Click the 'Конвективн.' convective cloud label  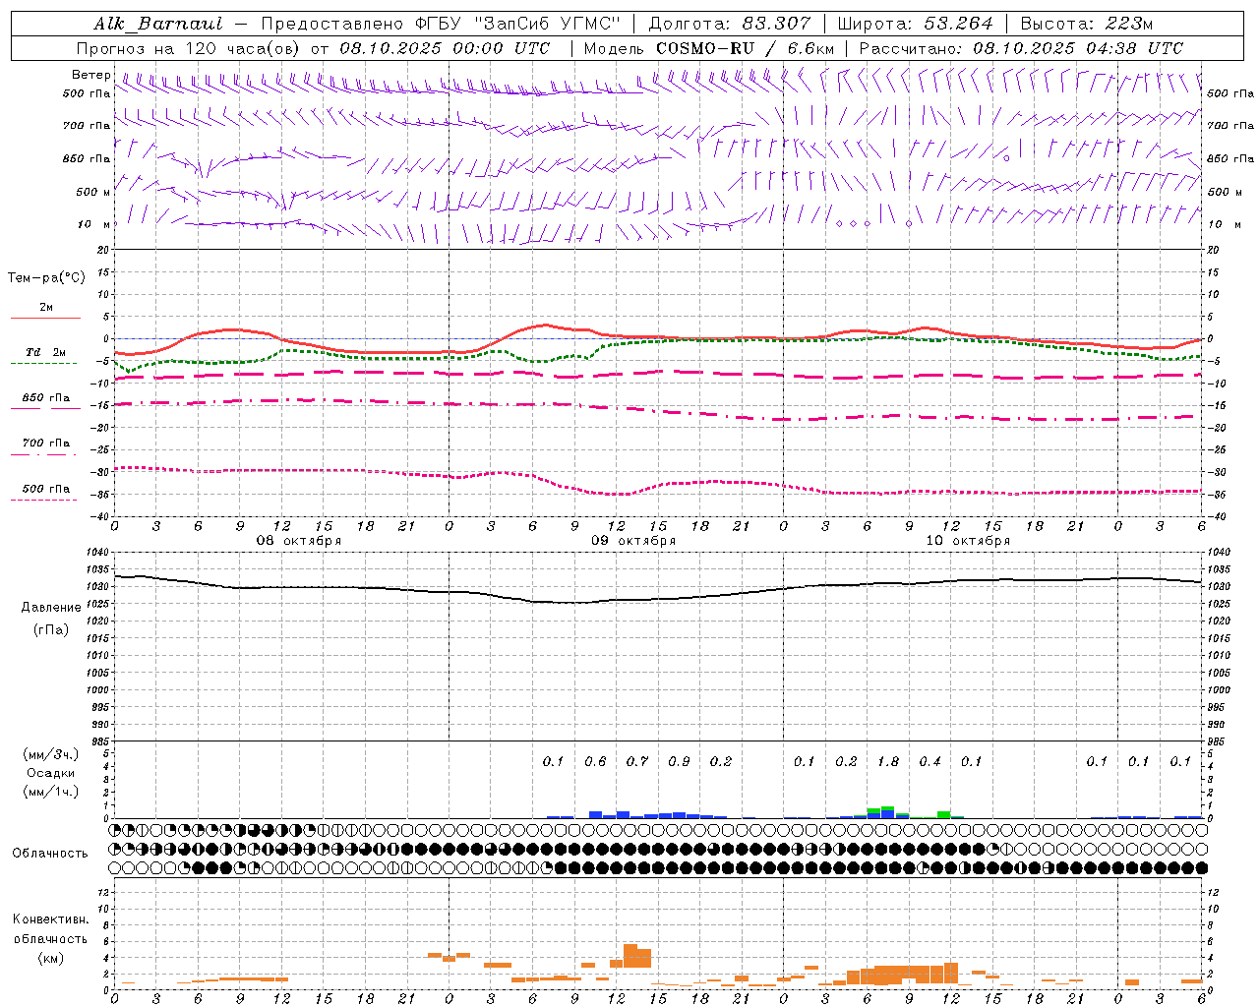(x=50, y=919)
